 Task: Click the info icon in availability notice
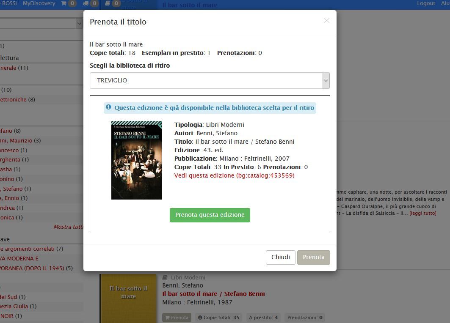coord(109,107)
